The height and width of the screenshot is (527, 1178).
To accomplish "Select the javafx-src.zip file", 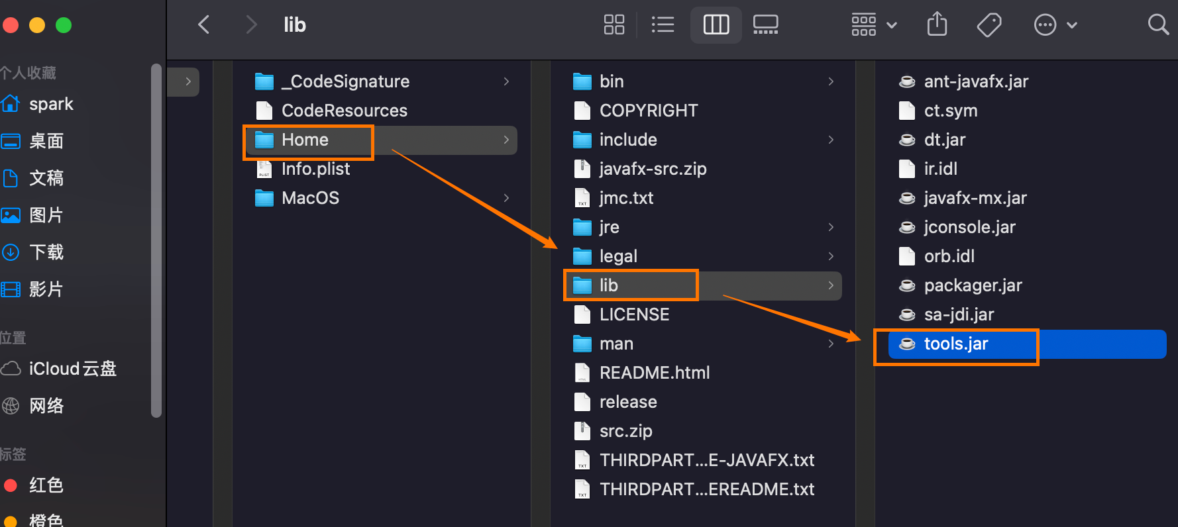I will click(x=652, y=169).
